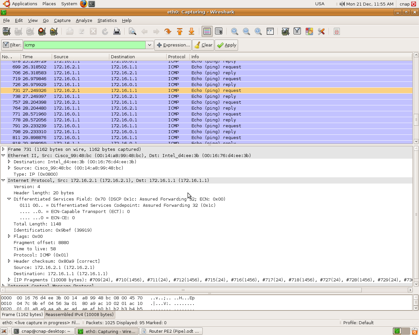419x335 pixels.
Task: Click the USA keyboard layout indicator
Action: pyautogui.click(x=320, y=4)
